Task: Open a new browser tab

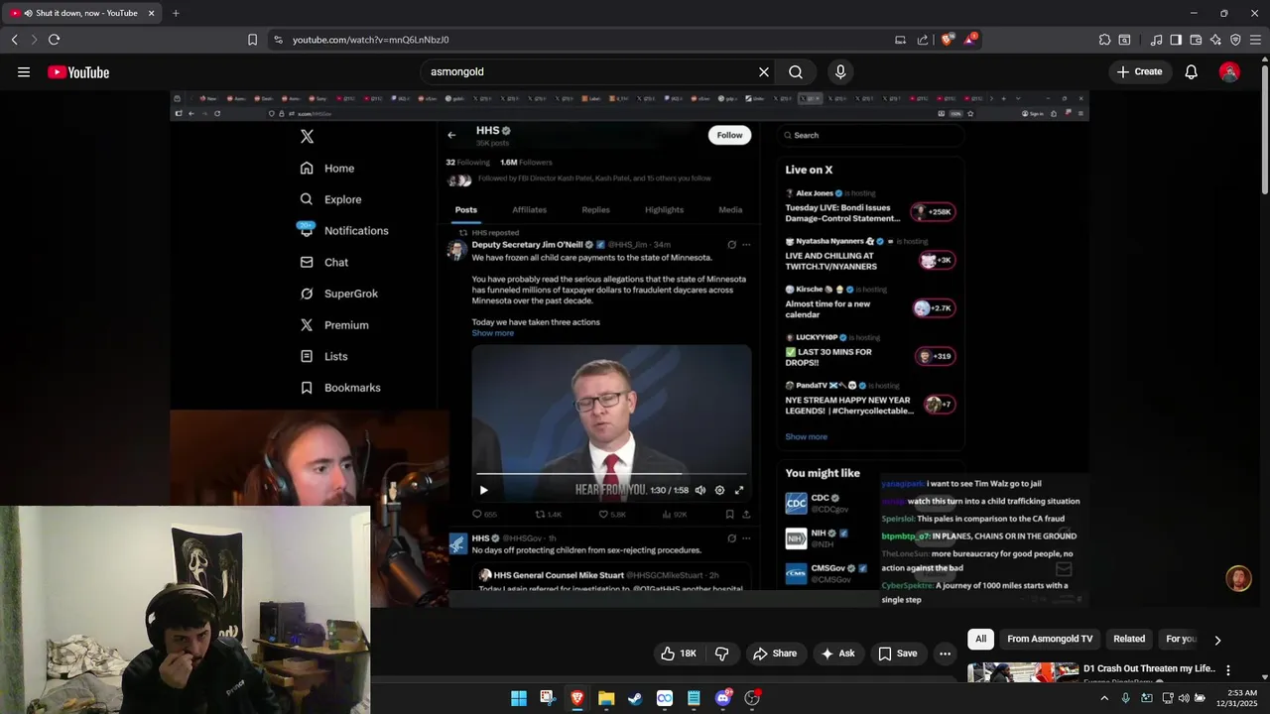Action: (176, 13)
